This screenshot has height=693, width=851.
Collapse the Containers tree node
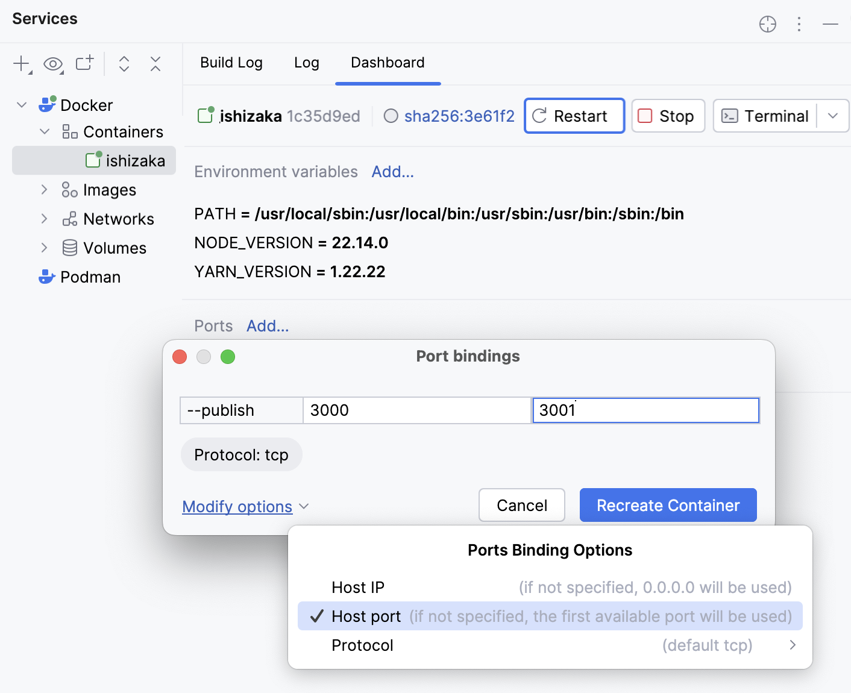point(44,131)
